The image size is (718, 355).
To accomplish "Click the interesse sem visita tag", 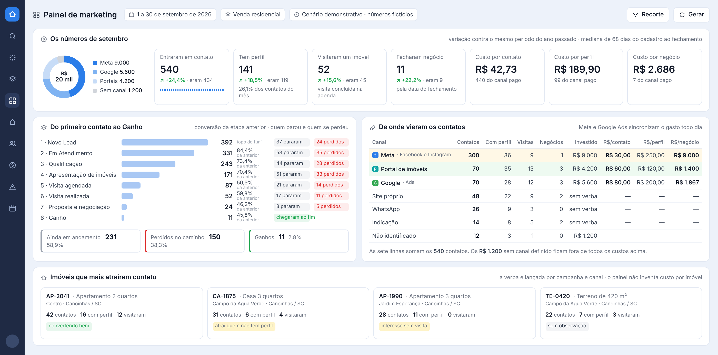I will (404, 326).
